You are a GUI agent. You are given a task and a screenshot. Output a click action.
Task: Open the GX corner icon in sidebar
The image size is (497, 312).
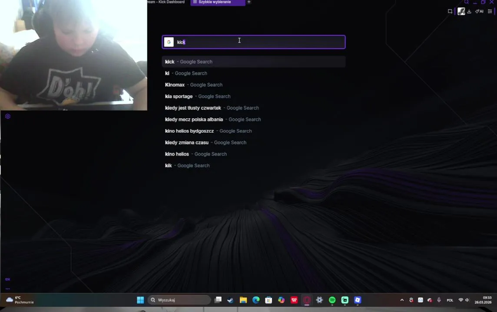8,279
